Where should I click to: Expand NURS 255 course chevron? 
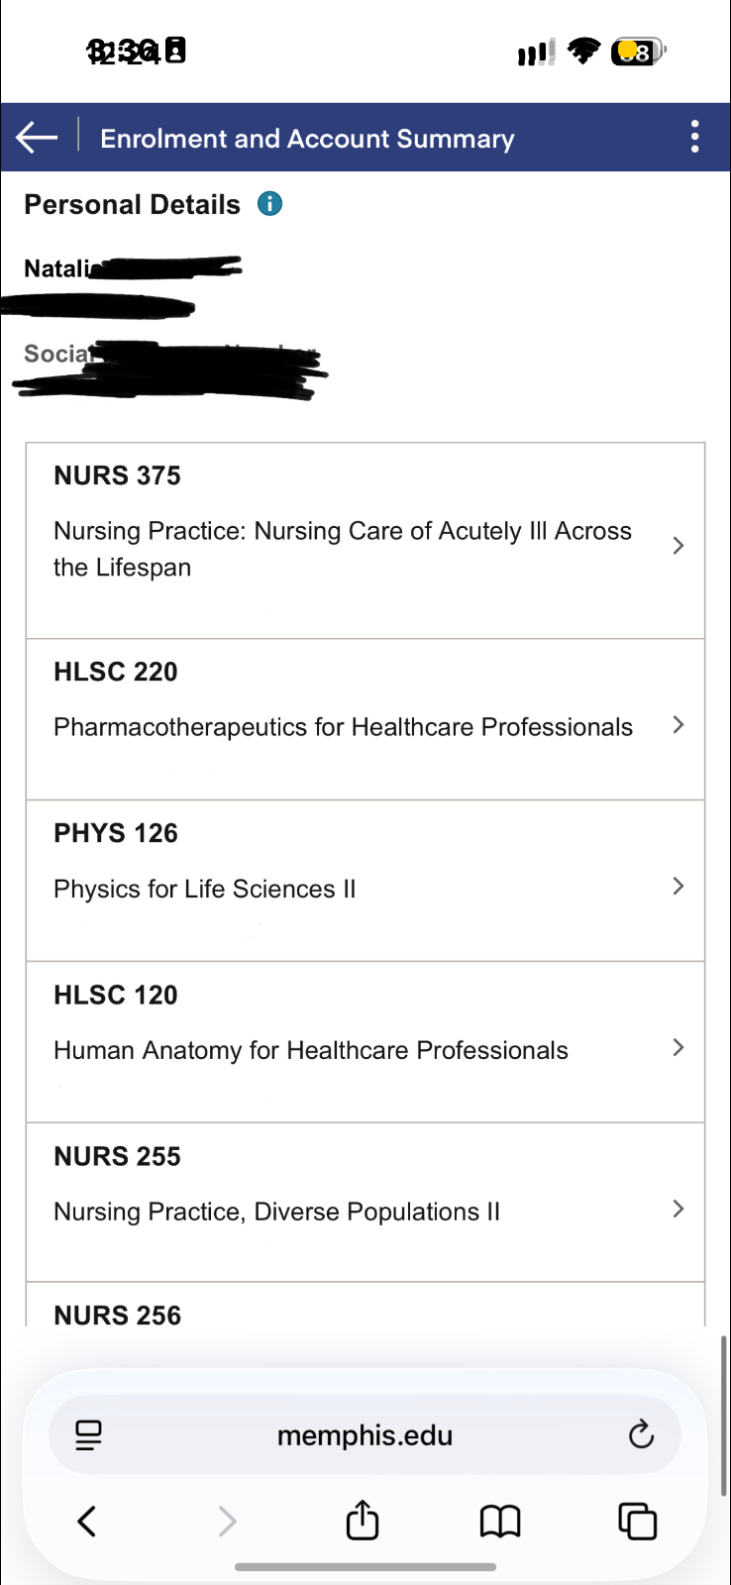point(679,1209)
